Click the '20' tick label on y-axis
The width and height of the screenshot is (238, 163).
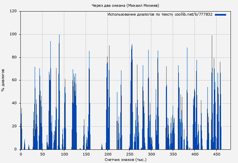pyautogui.click(x=14, y=126)
